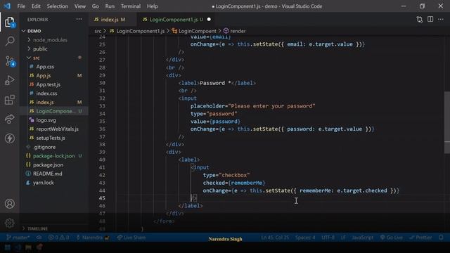Open the View menu

[79, 6]
